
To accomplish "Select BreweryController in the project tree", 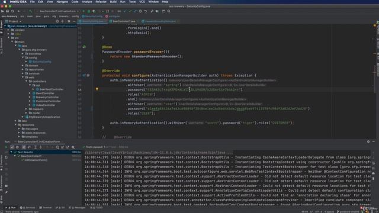I will tap(46, 97).
